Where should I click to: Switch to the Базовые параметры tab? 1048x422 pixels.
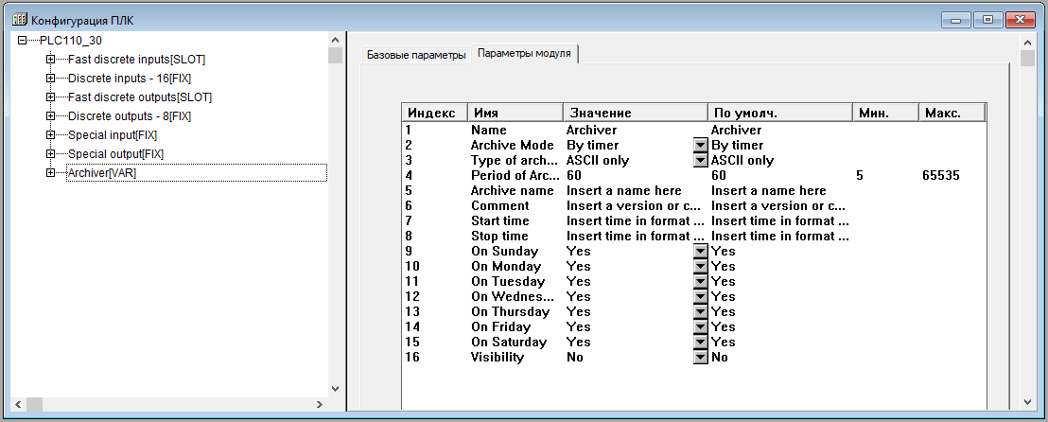[416, 56]
